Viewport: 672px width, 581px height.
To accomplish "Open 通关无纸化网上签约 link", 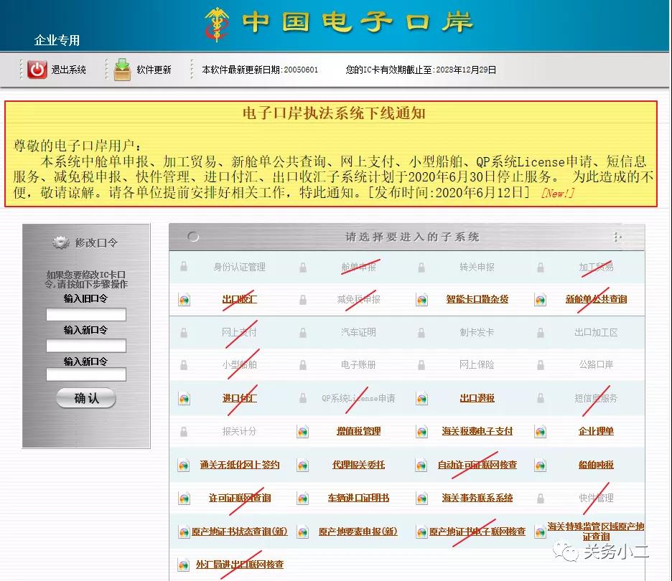I will pyautogui.click(x=239, y=465).
